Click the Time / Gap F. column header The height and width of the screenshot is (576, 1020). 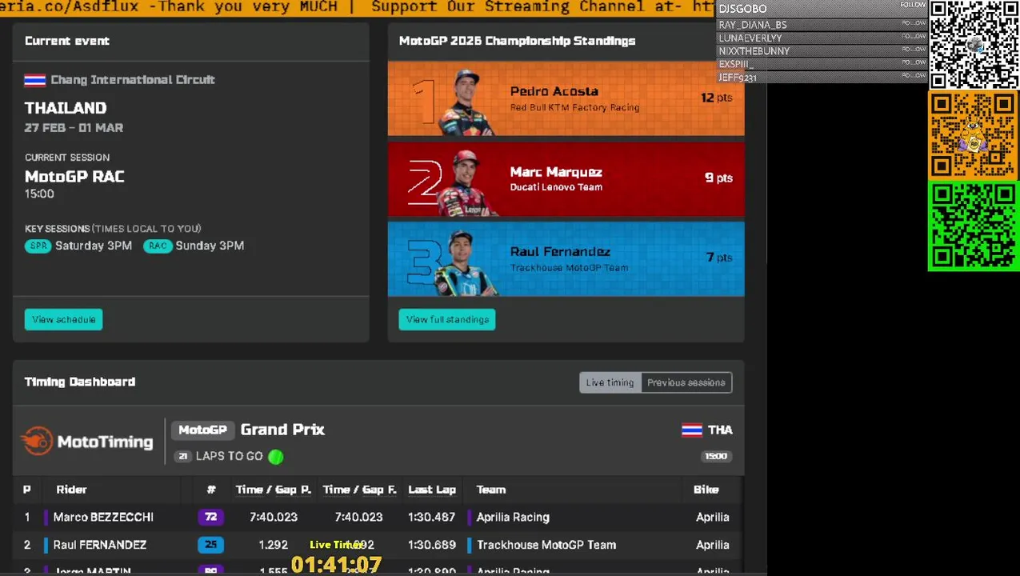point(359,490)
